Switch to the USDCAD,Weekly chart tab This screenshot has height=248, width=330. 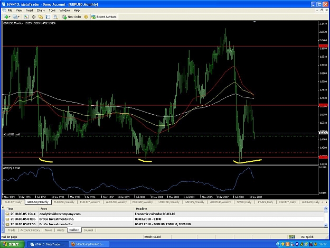[x=169, y=202]
